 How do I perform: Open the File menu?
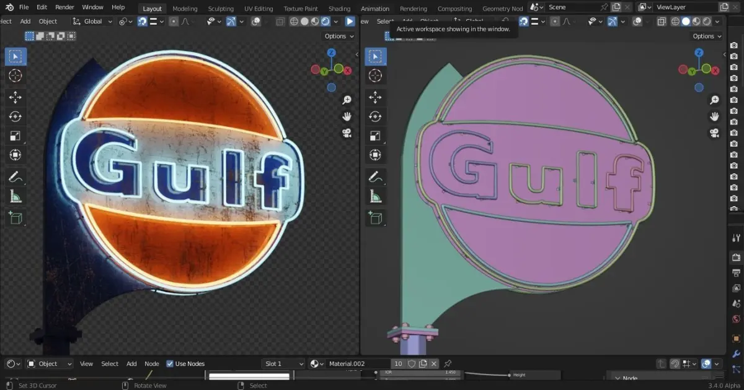click(x=24, y=7)
